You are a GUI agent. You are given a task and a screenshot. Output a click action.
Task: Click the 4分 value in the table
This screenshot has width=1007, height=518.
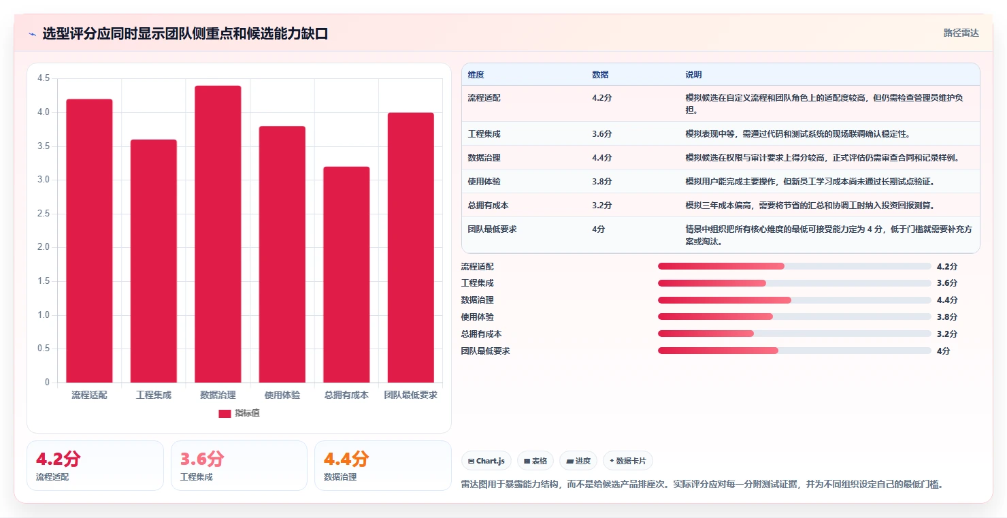pyautogui.click(x=599, y=229)
